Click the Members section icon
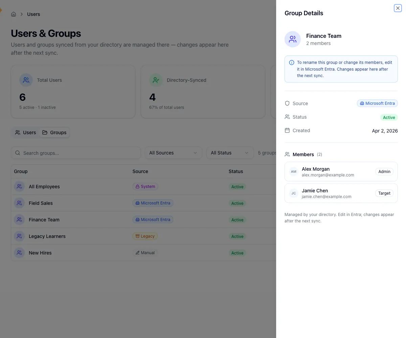 tap(287, 154)
